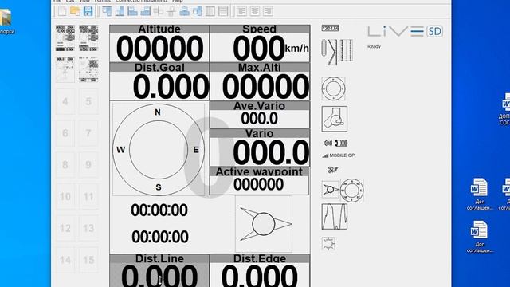
Task: Pick the thermal gear-shaped widget in palette
Action: (x=328, y=243)
